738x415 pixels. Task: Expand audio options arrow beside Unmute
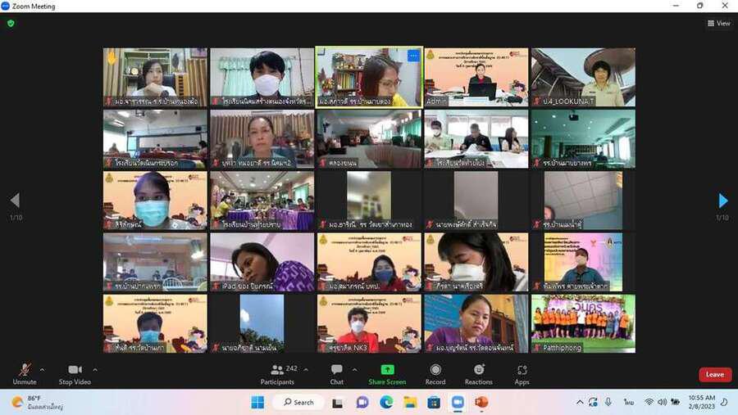43,369
